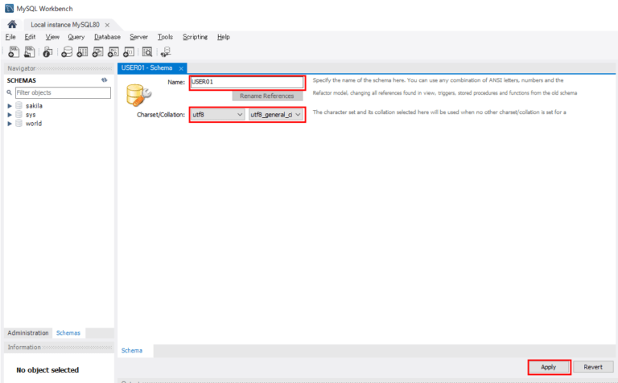
Task: Switch to the Administration tab
Action: pyautogui.click(x=28, y=332)
